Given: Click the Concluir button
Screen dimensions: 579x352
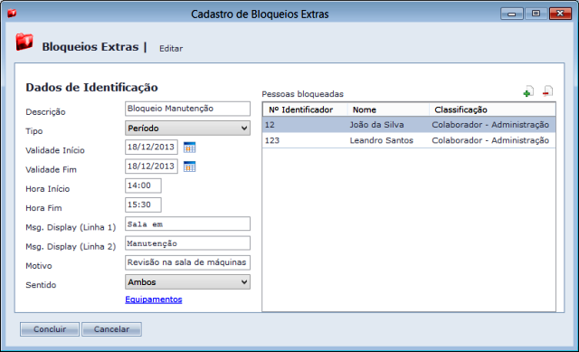Looking at the screenshot, I should [x=50, y=329].
